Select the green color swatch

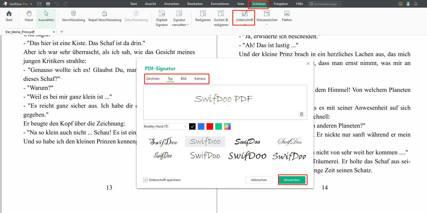tap(219, 126)
